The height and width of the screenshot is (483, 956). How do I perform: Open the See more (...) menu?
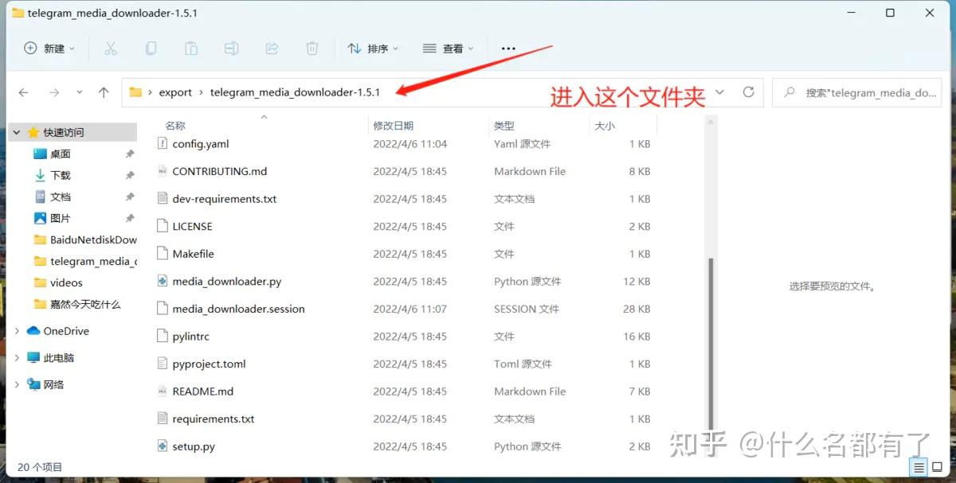[508, 48]
